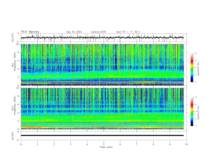Click the ch.1 spectrogram green band near 2 kHz

point(102,75)
